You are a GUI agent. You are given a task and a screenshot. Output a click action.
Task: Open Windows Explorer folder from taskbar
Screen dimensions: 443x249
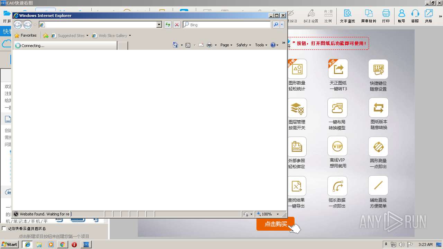(x=39, y=245)
